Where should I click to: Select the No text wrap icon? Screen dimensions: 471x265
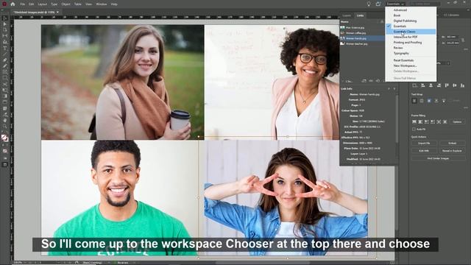coord(414,101)
